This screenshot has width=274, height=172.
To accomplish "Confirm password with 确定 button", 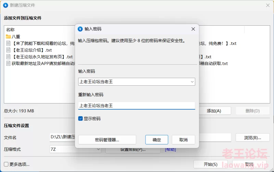I will pyautogui.click(x=157, y=140).
